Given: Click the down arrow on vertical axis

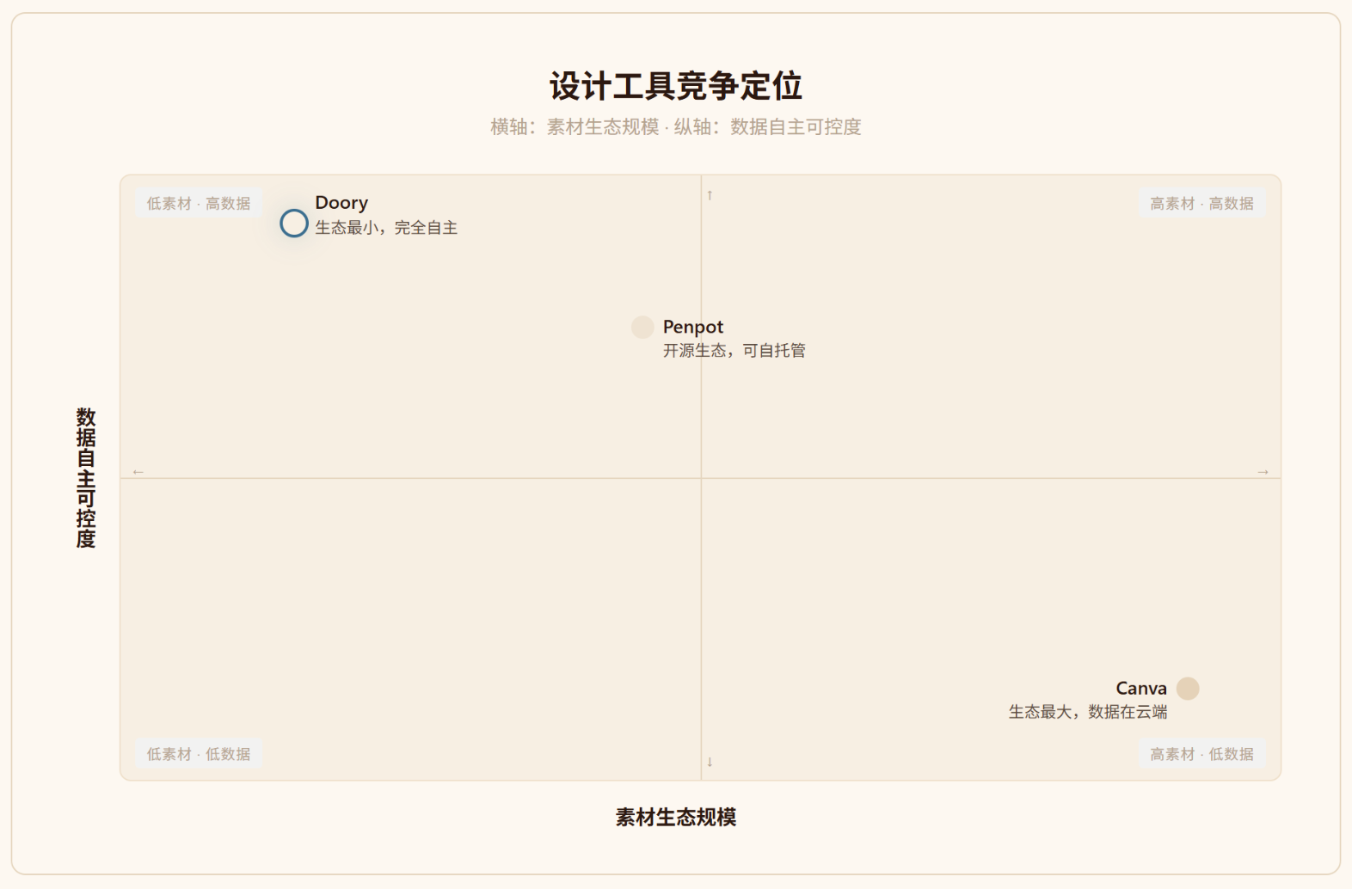Looking at the screenshot, I should click(x=710, y=762).
